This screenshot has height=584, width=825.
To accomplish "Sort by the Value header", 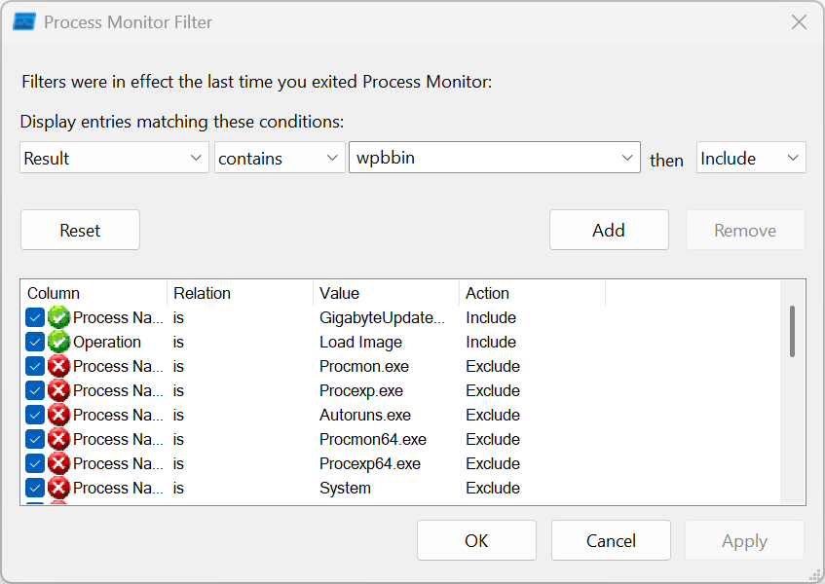I will [386, 293].
